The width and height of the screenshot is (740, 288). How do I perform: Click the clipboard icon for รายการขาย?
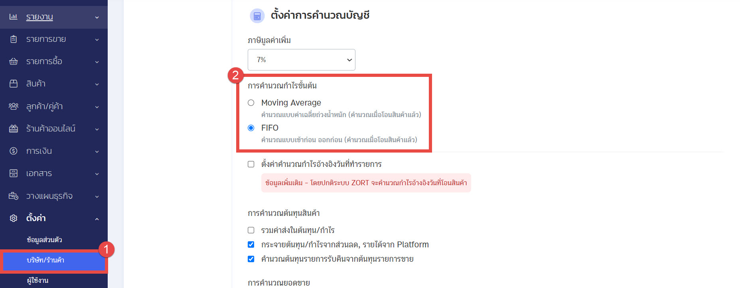pyautogui.click(x=14, y=39)
